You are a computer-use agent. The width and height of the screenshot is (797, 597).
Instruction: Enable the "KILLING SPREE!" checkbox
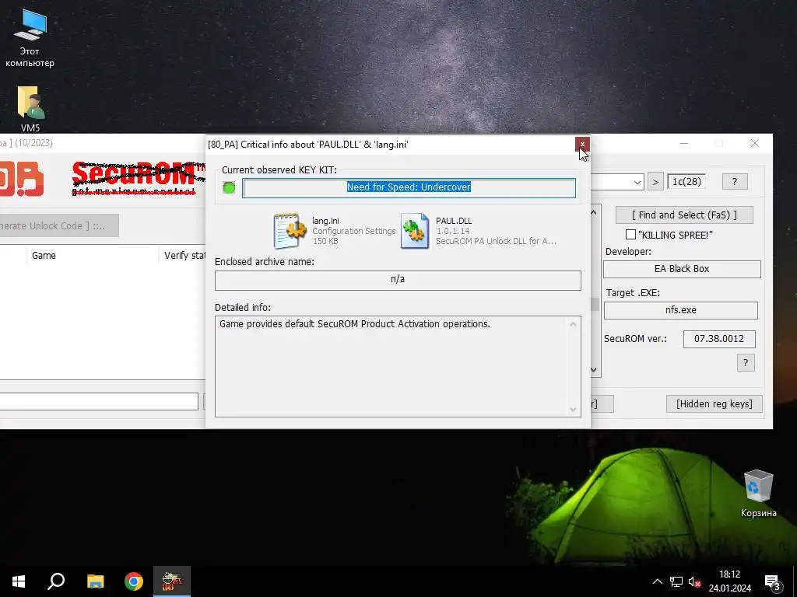630,235
